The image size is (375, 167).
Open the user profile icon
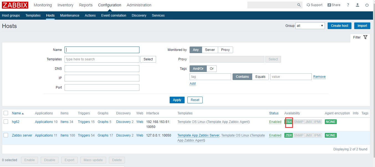[x=358, y=5]
